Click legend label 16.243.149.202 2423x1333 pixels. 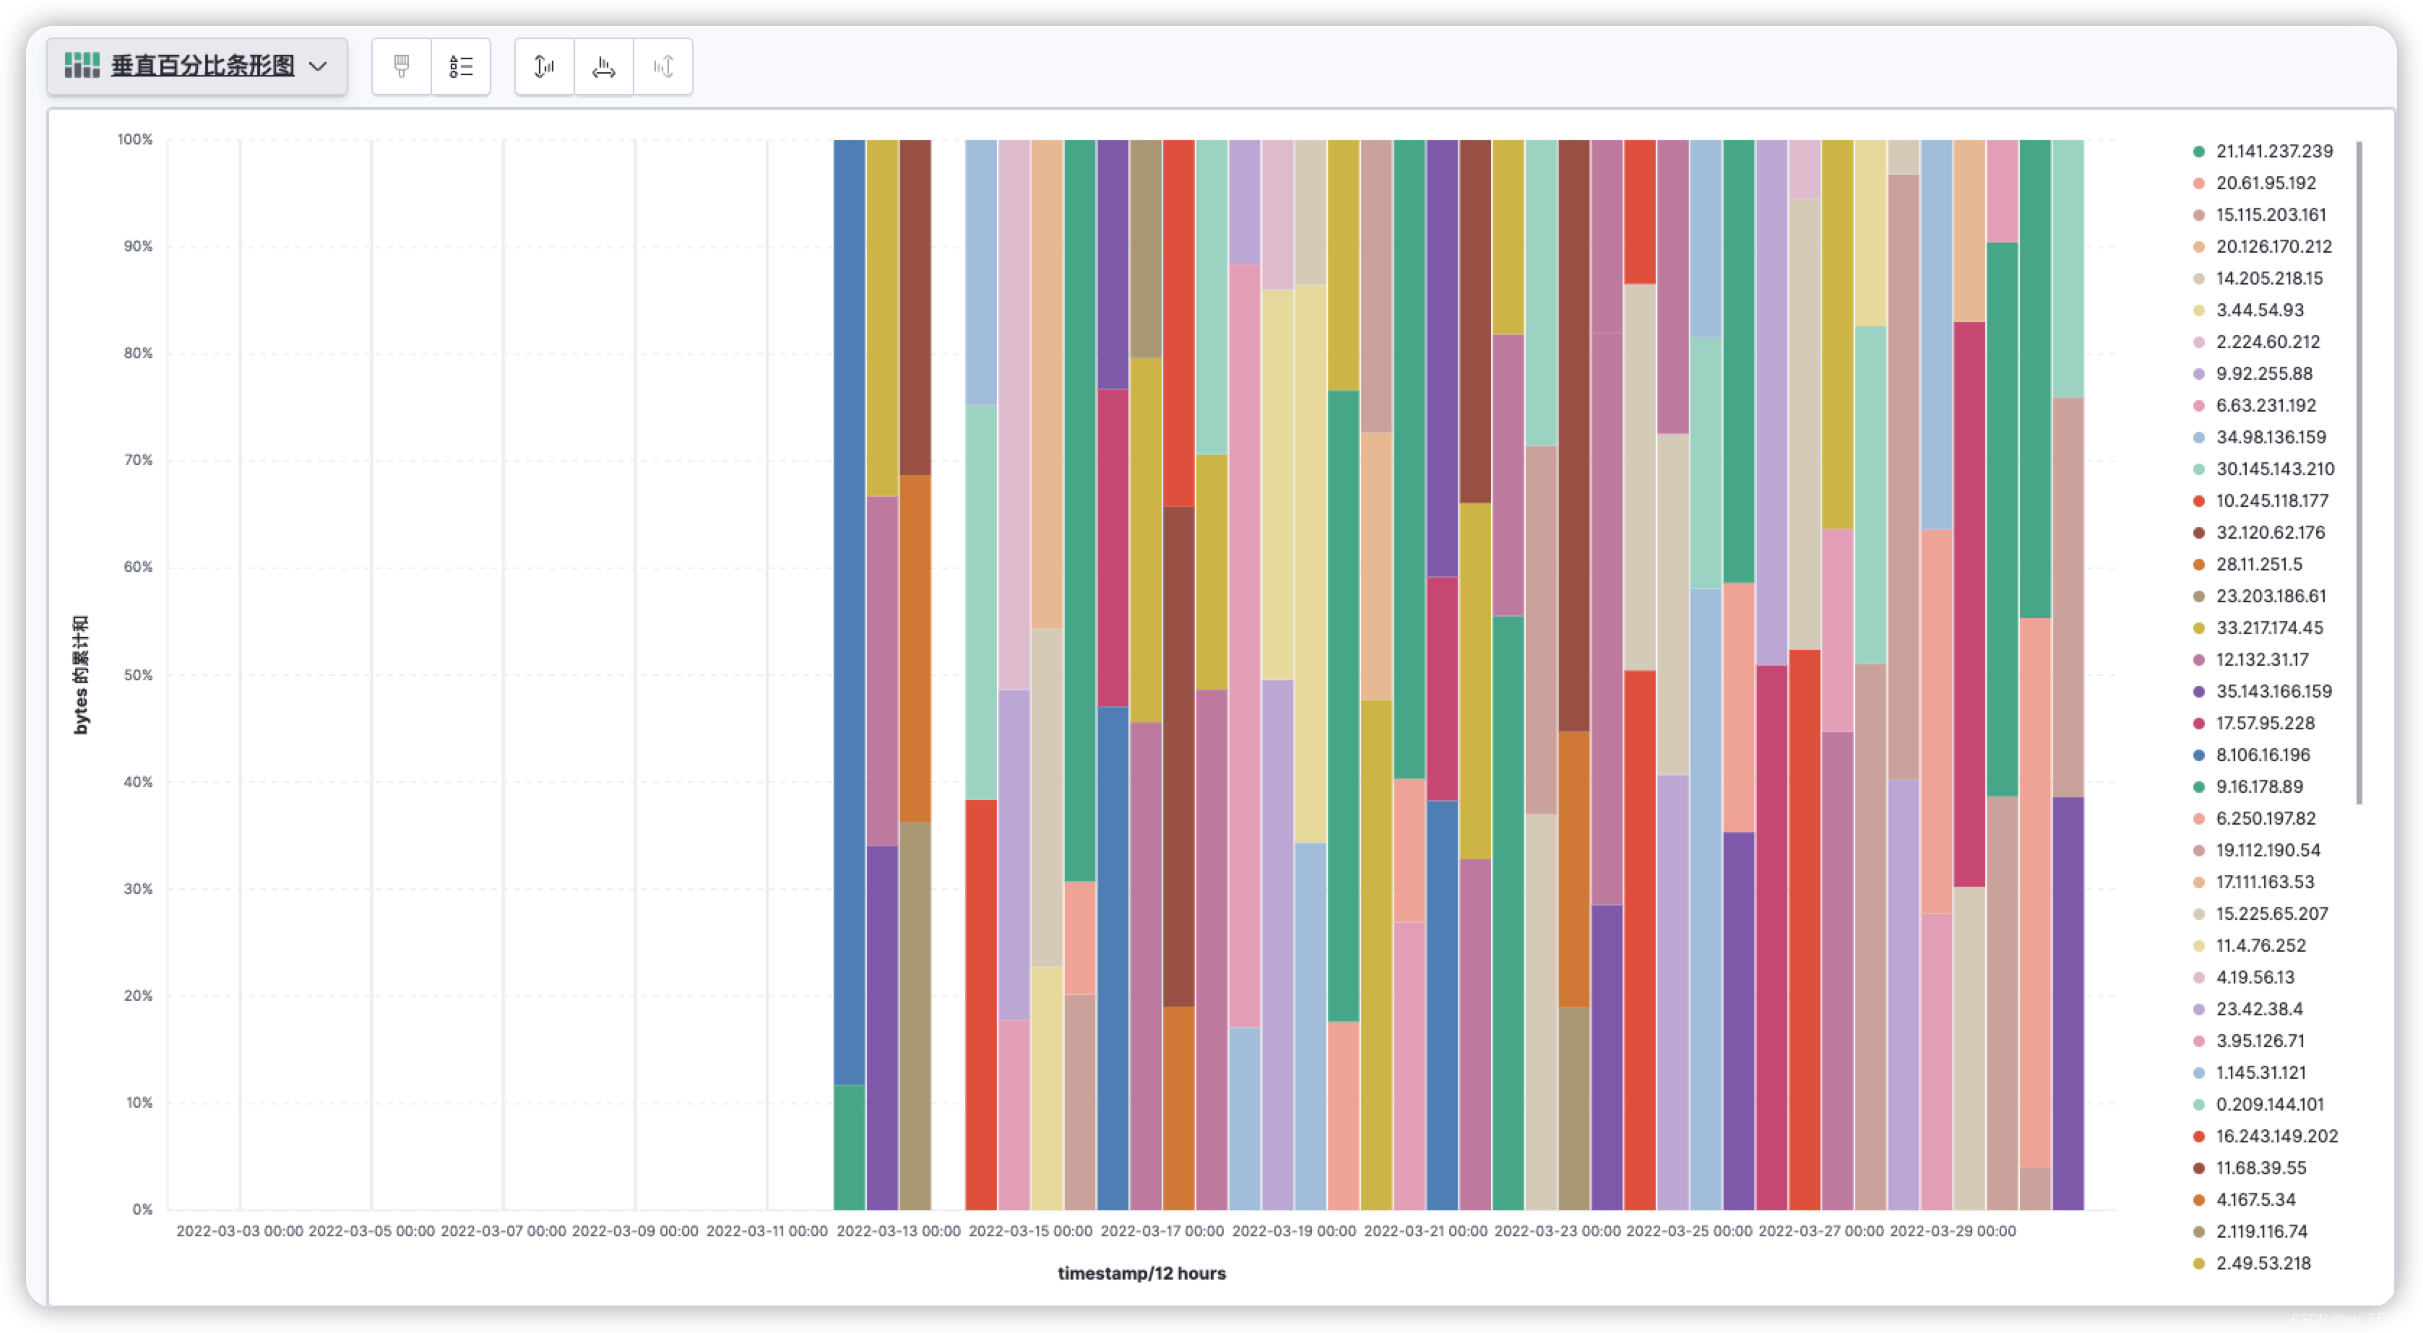click(x=2276, y=1137)
